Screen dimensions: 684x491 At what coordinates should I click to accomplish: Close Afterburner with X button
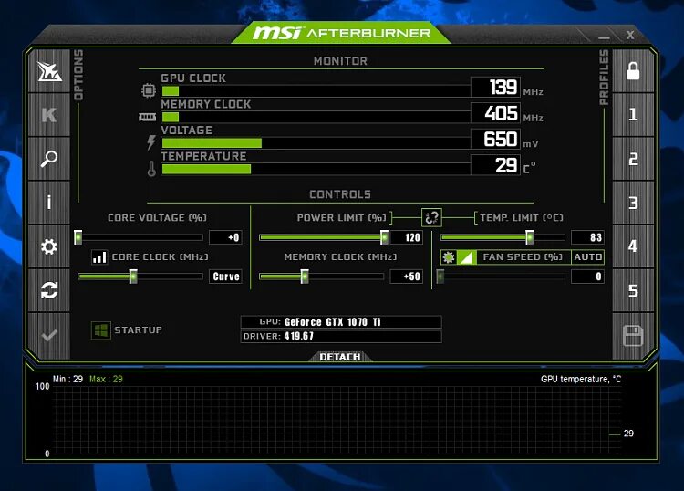[630, 35]
